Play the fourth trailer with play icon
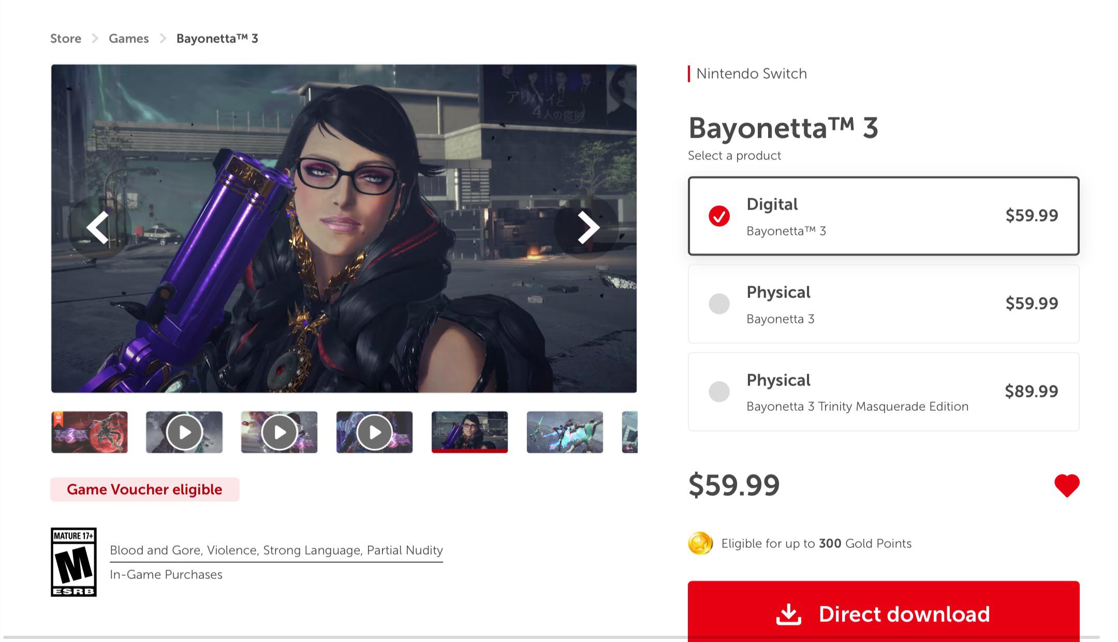1118x642 pixels. [x=374, y=432]
